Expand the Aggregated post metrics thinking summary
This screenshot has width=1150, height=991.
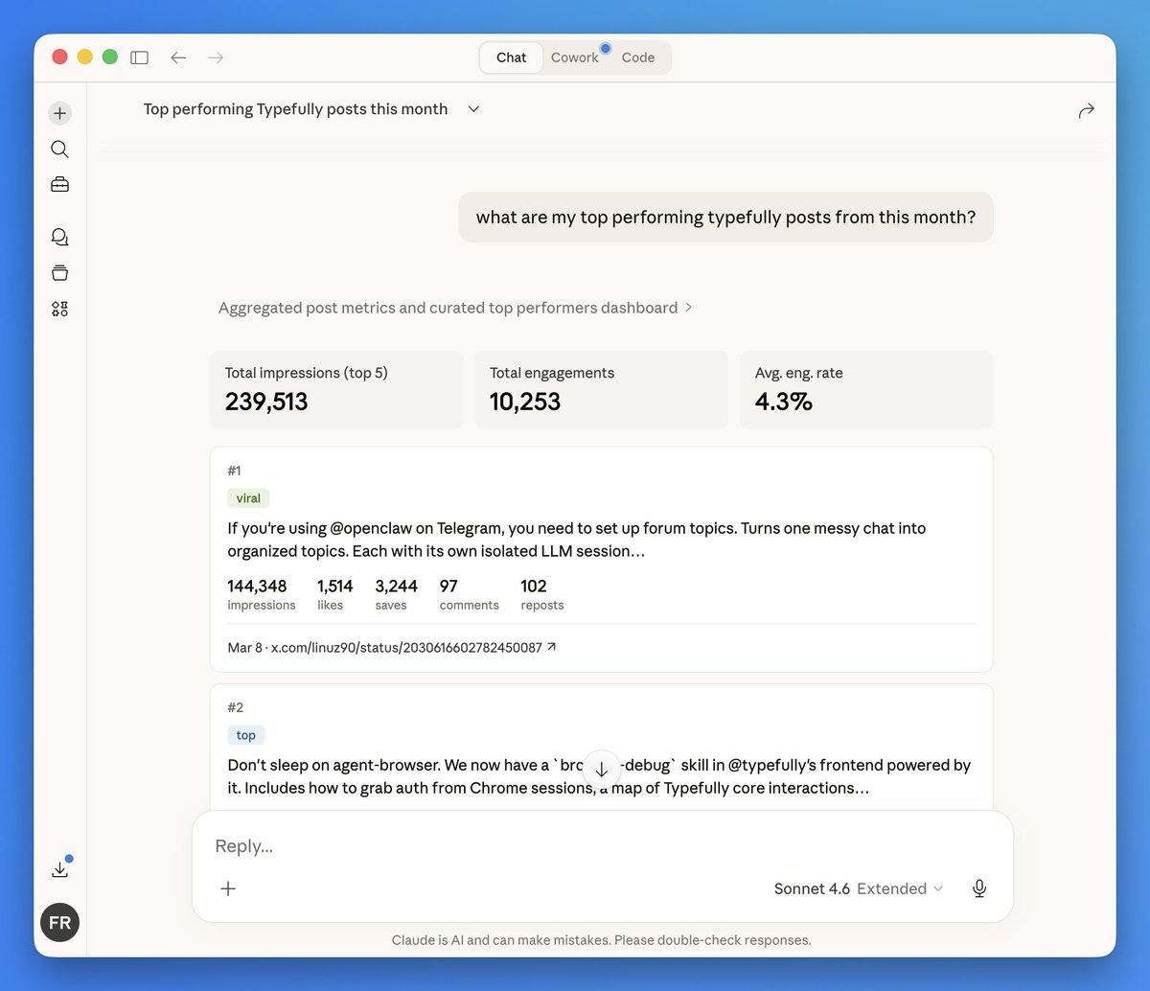[x=455, y=308]
